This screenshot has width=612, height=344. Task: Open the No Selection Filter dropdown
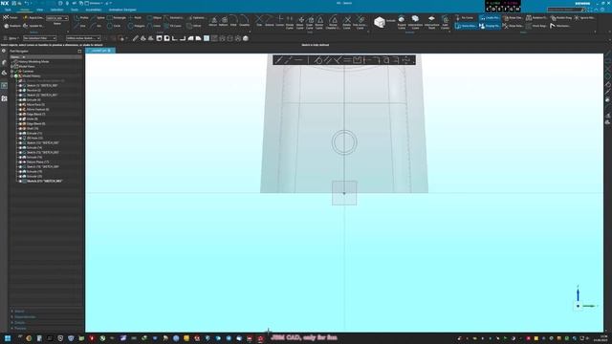click(x=40, y=38)
